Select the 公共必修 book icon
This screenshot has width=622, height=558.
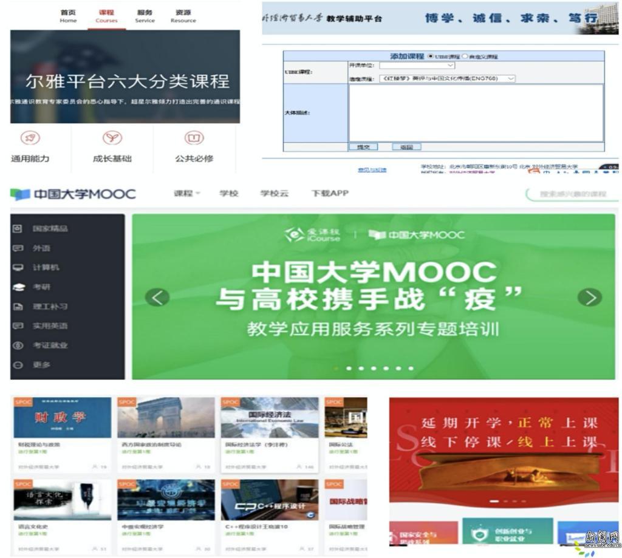194,138
